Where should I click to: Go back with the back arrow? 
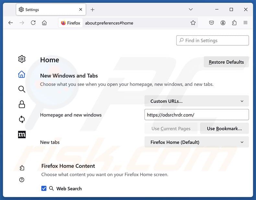[x=11, y=23]
